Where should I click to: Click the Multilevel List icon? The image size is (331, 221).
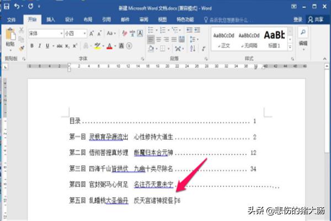coord(175,30)
